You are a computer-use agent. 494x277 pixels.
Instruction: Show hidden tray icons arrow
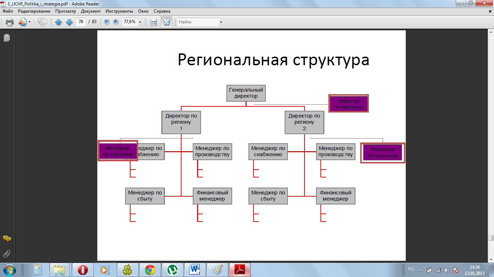tap(420, 270)
